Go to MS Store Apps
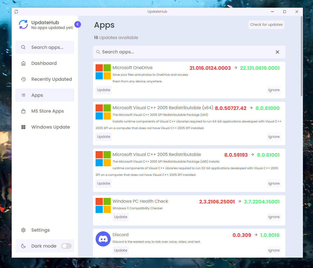 45,111
